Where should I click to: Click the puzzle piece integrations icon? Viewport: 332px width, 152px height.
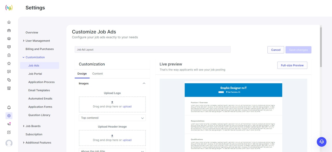click(9, 80)
